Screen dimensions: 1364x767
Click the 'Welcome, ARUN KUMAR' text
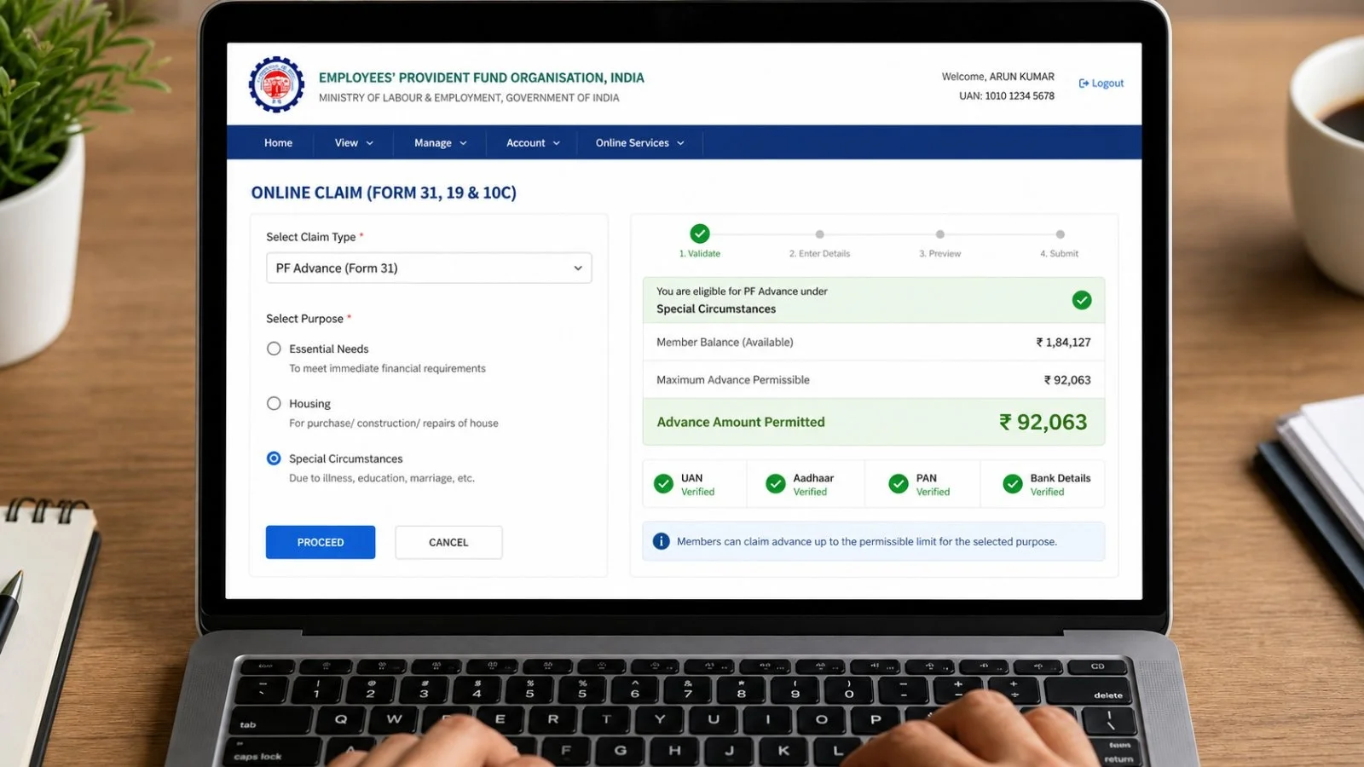coord(997,77)
